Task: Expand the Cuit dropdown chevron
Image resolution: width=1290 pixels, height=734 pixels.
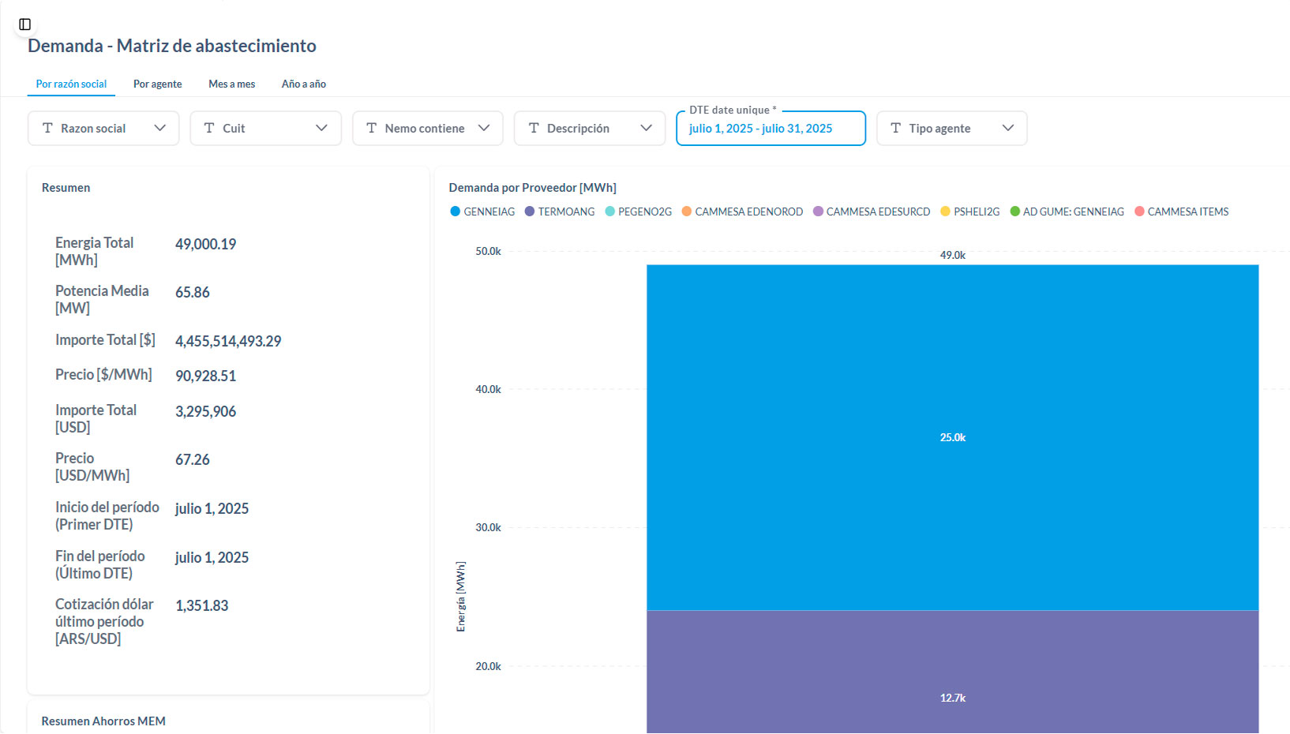Action: [x=321, y=128]
